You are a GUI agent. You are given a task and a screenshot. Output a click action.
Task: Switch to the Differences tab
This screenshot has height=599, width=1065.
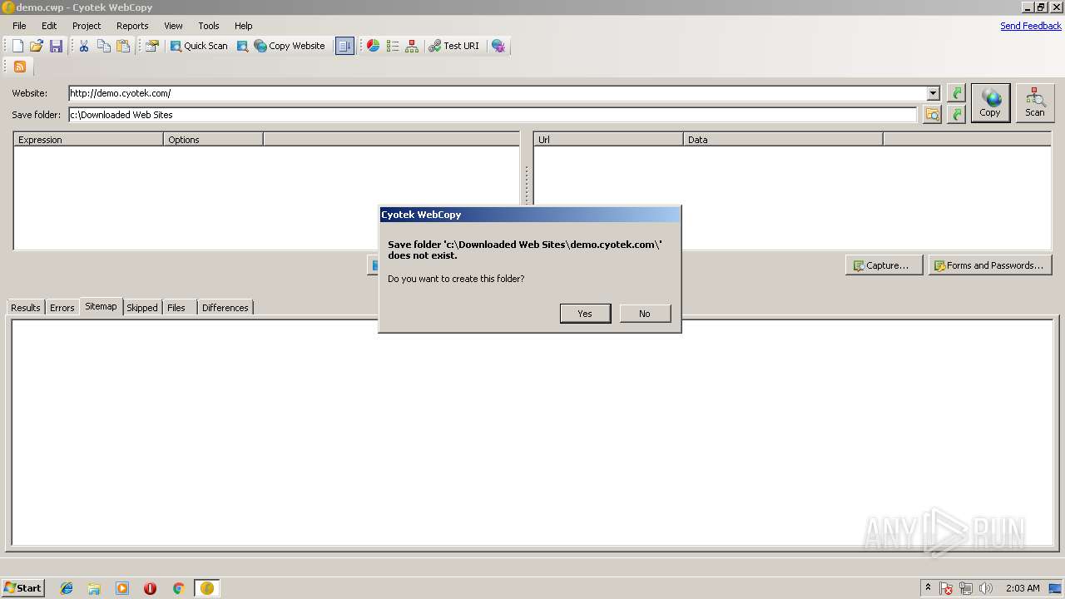coord(225,308)
